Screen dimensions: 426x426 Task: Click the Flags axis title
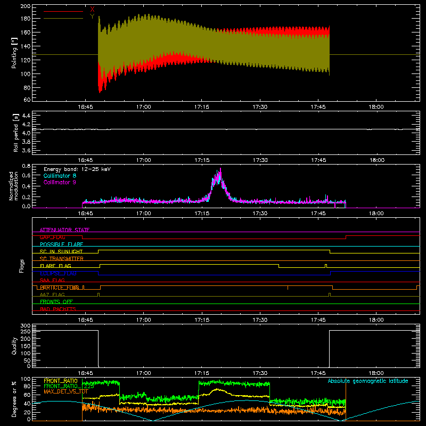click(22, 266)
